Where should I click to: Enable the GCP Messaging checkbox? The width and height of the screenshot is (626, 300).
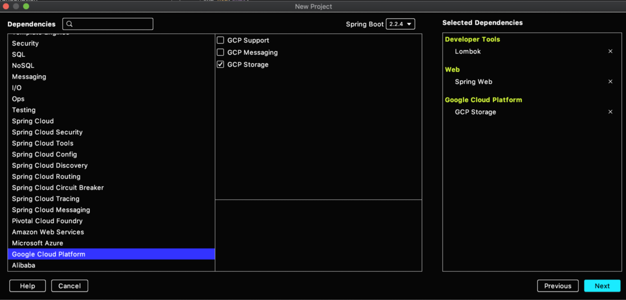click(220, 52)
